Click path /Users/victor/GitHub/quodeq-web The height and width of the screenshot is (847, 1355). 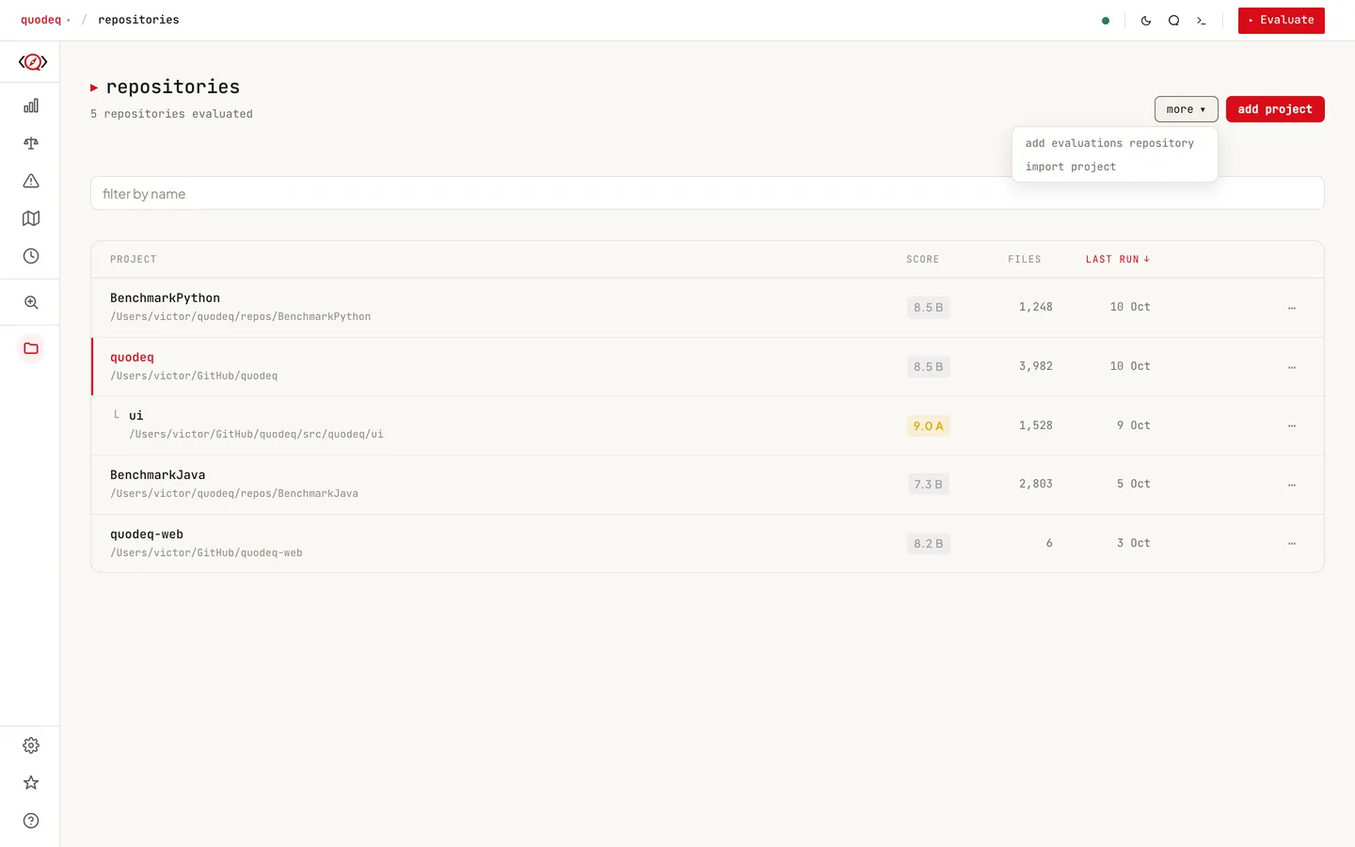pos(206,553)
